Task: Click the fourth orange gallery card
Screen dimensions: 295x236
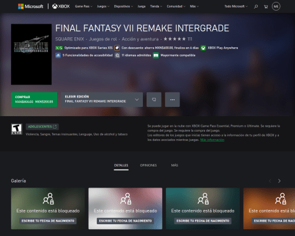Action: 269,209
